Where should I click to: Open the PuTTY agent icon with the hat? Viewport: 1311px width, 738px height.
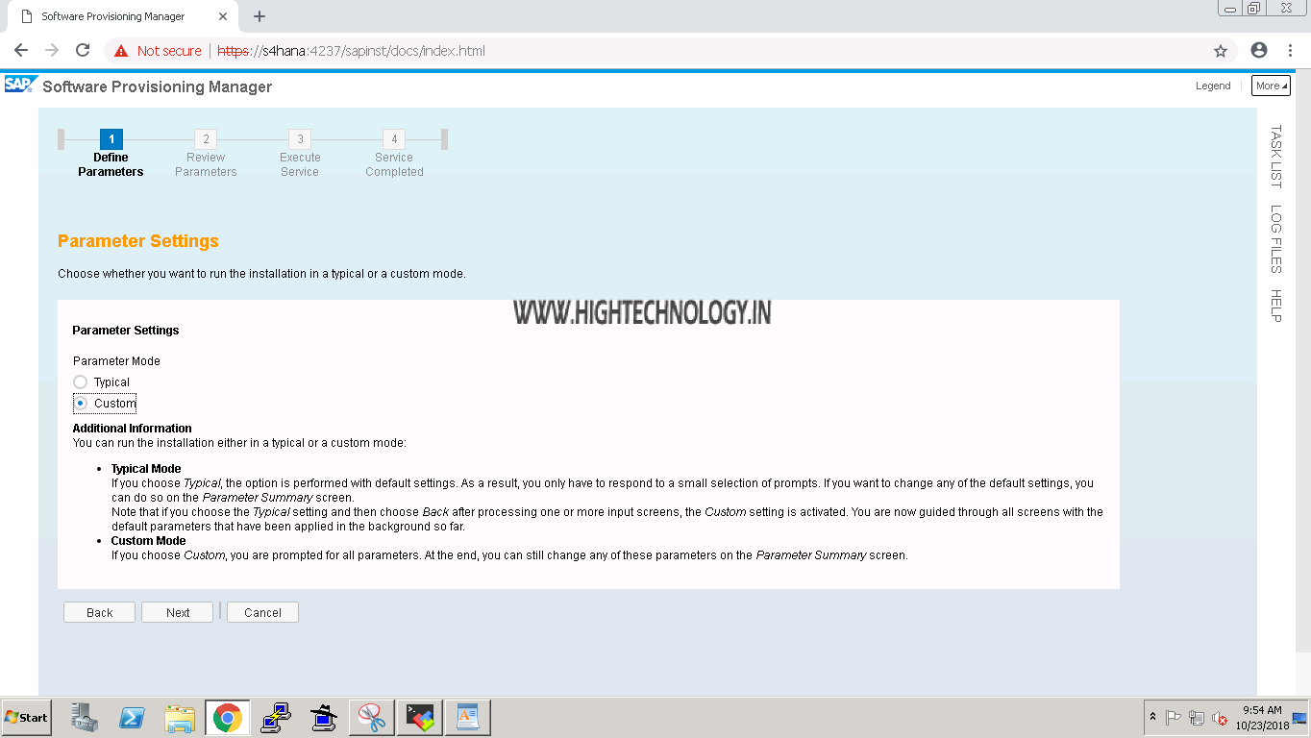coord(324,718)
